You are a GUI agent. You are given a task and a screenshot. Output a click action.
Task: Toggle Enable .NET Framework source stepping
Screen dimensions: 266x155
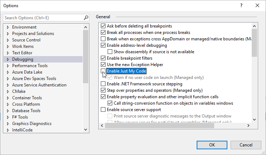coord(103,84)
